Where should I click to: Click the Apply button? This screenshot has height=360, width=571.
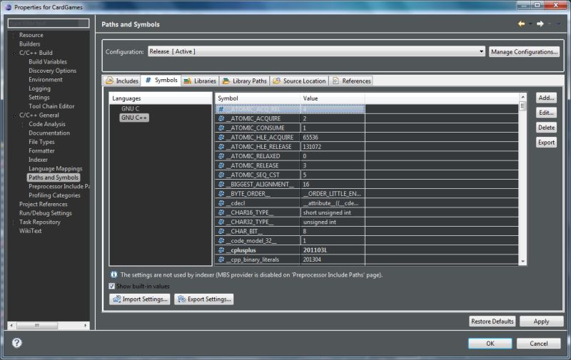pyautogui.click(x=541, y=322)
